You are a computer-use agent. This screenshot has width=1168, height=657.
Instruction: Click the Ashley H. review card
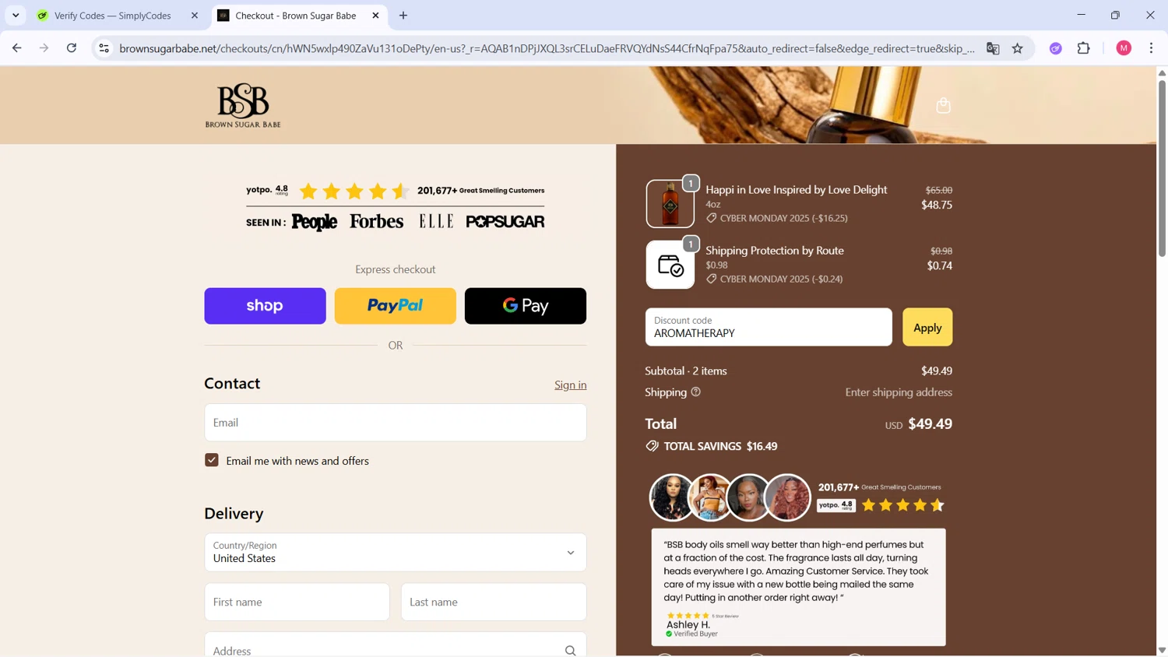(799, 587)
